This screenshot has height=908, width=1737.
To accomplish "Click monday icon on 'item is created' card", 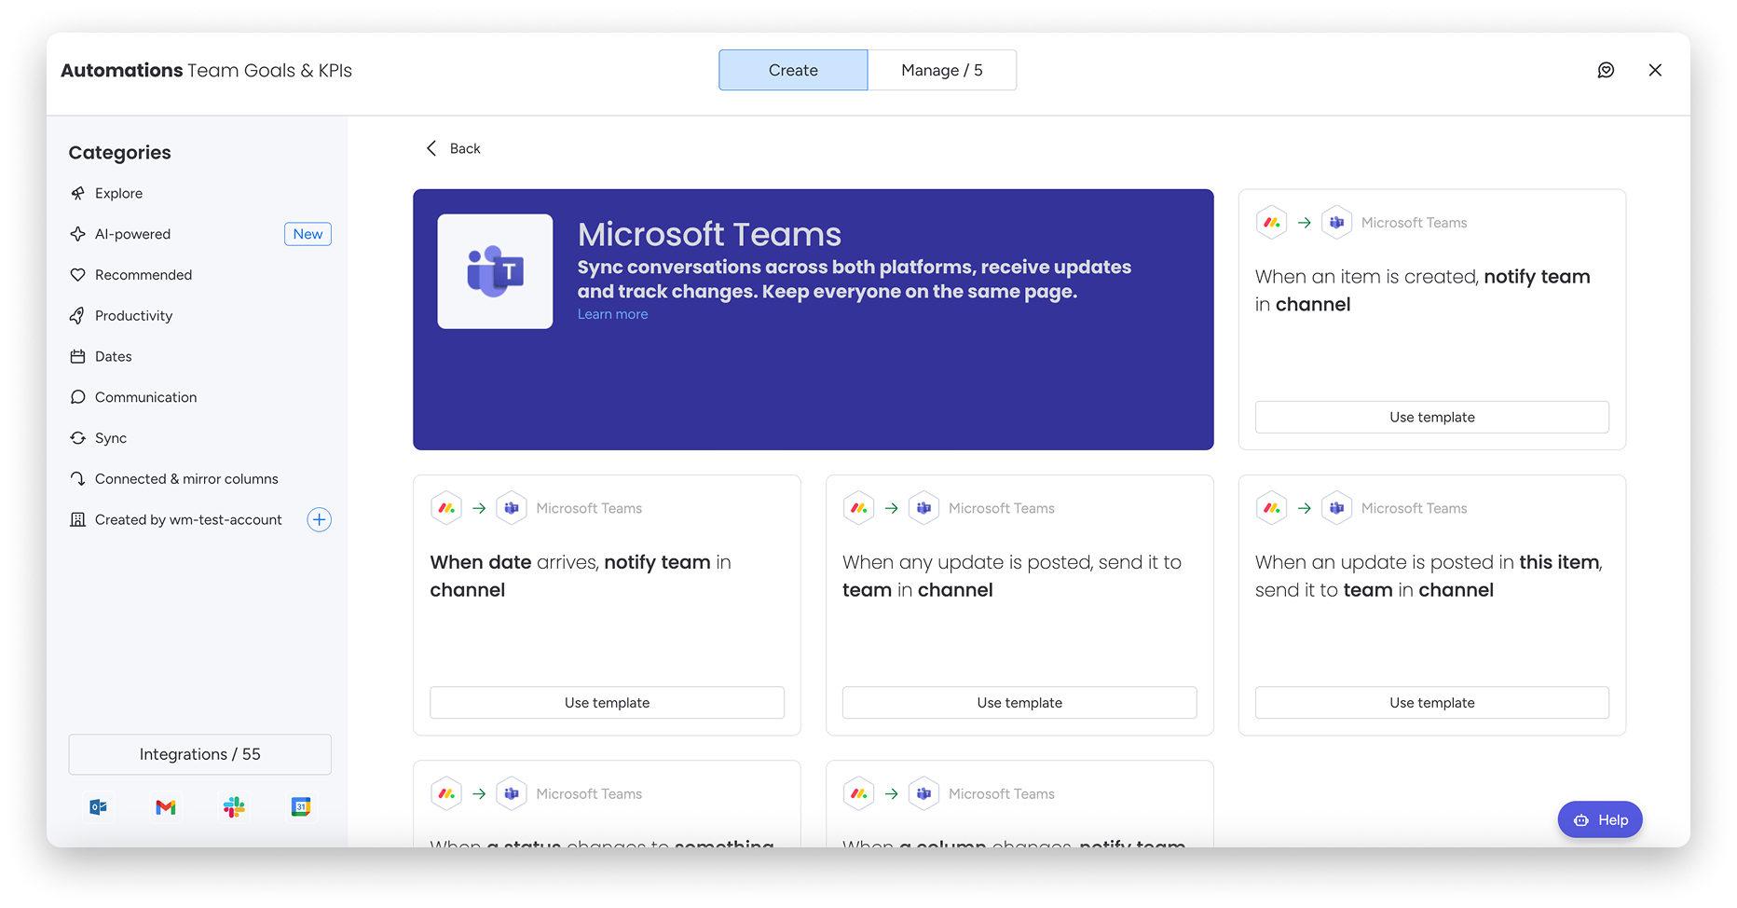I will point(1272,223).
